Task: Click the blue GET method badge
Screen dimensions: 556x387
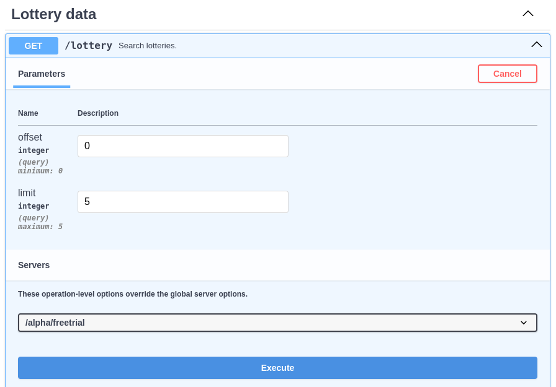Action: tap(34, 46)
